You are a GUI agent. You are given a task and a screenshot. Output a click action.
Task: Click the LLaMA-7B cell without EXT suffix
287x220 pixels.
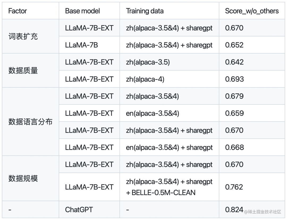[81, 45]
